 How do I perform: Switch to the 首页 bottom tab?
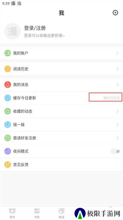(x=12, y=213)
